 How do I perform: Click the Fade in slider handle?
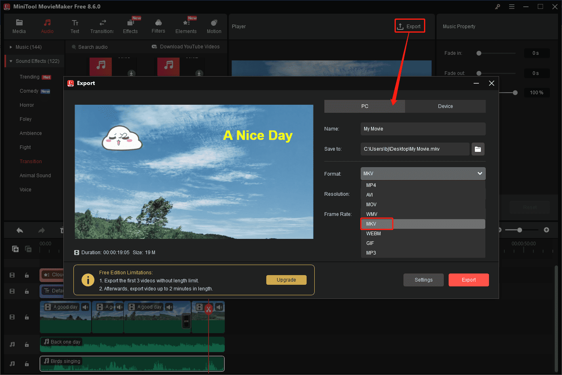point(479,53)
